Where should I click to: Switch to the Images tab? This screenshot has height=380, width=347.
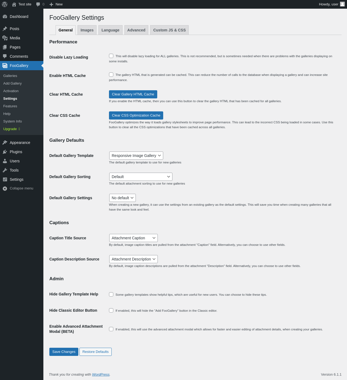point(87,30)
